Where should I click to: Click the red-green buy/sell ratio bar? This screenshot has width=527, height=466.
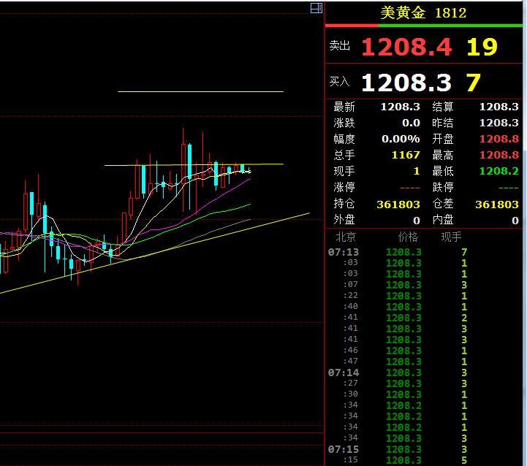[424, 26]
